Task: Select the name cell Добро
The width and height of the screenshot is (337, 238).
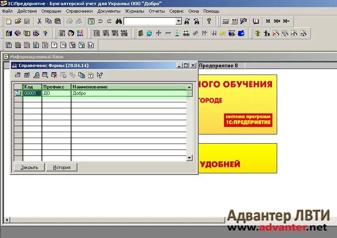Action: tap(129, 93)
